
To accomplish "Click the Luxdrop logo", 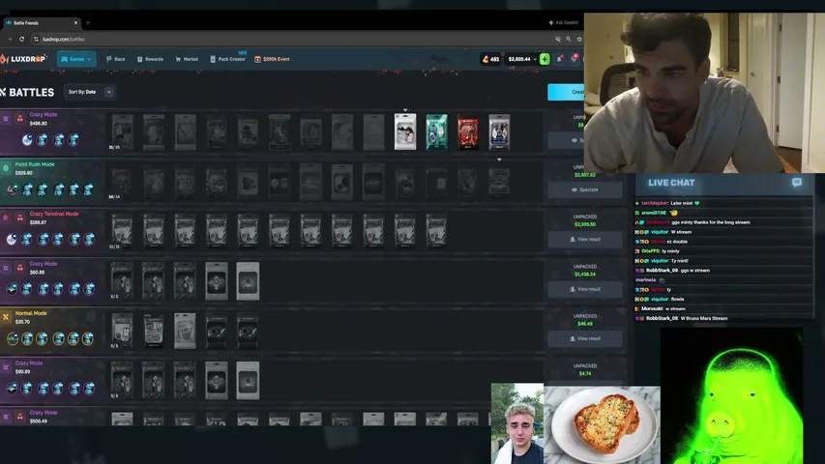I will (23, 59).
